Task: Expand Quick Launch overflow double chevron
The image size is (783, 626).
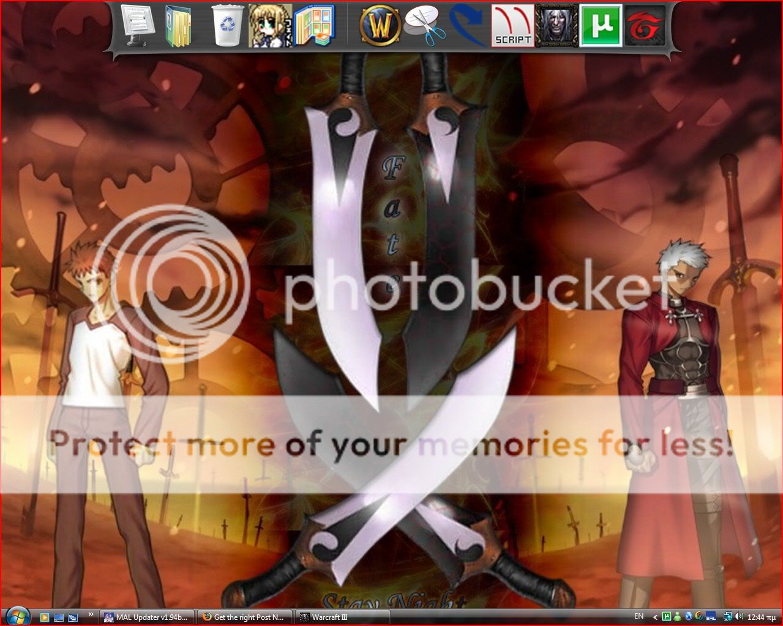Action: [x=91, y=614]
